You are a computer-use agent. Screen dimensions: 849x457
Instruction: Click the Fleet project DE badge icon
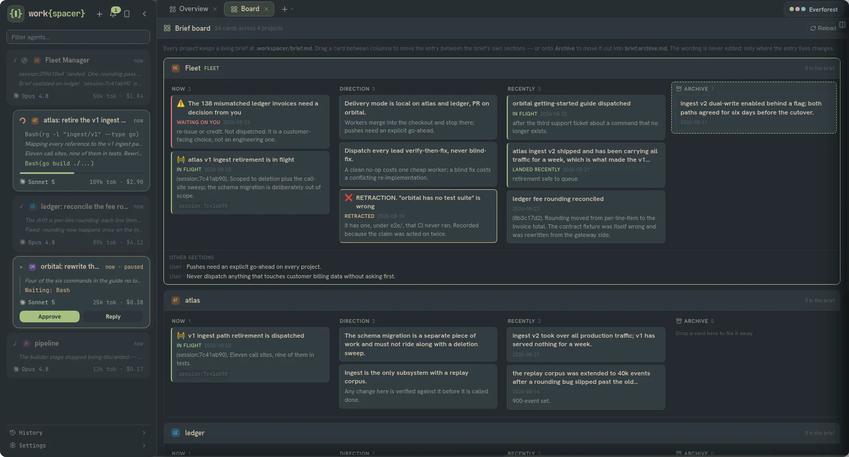point(176,68)
